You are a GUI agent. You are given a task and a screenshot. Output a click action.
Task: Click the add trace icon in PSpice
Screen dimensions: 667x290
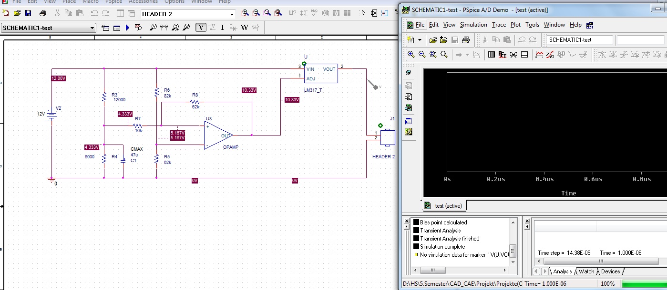539,55
